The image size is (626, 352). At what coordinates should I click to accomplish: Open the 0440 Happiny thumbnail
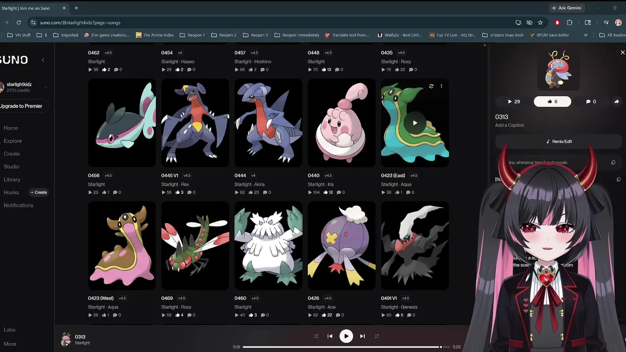pyautogui.click(x=341, y=123)
